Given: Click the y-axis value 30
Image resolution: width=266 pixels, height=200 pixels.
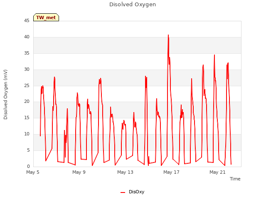Looking at the screenshot, I should (x=27, y=70).
